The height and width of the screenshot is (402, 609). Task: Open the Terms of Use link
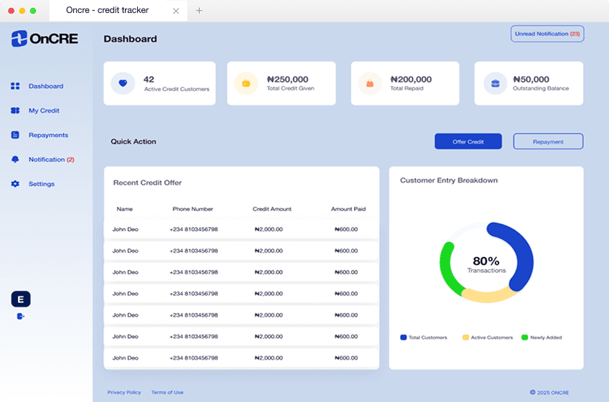pos(167,392)
